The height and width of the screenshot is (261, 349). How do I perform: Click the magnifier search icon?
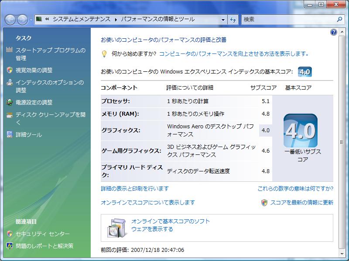340,19
